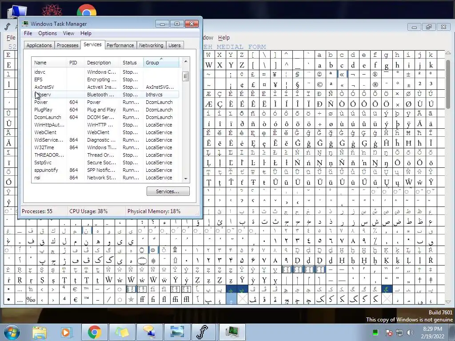455x341 pixels.
Task: Select the Æ glyph cell in FontForge
Action: (209, 104)
